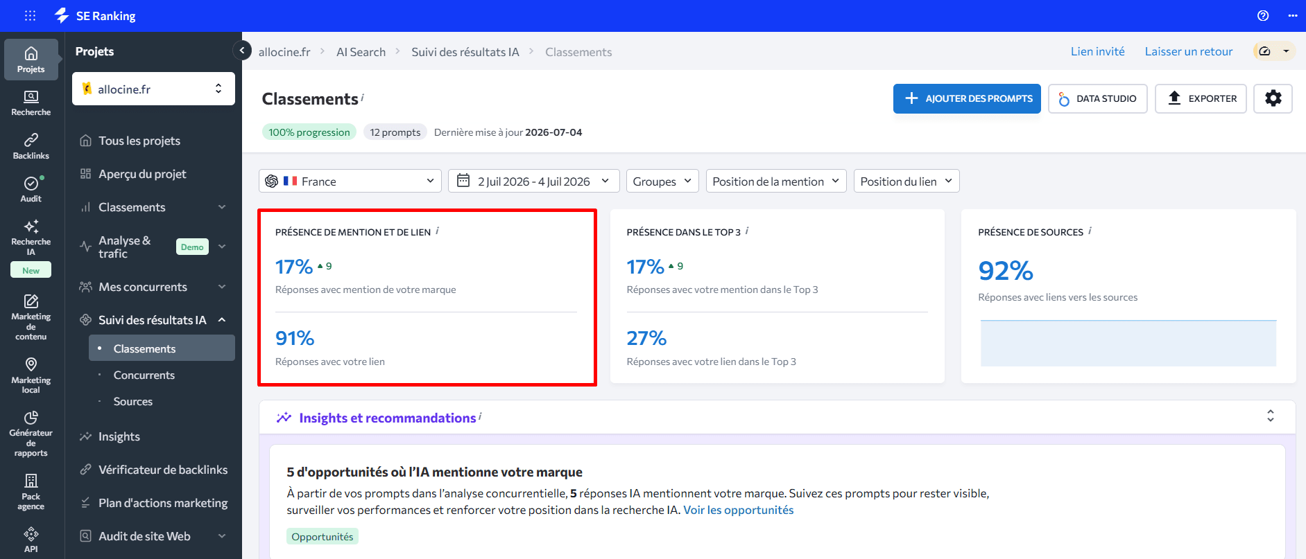The height and width of the screenshot is (559, 1306).
Task: Open Marketing de contenu in the rail
Action: coord(31,317)
